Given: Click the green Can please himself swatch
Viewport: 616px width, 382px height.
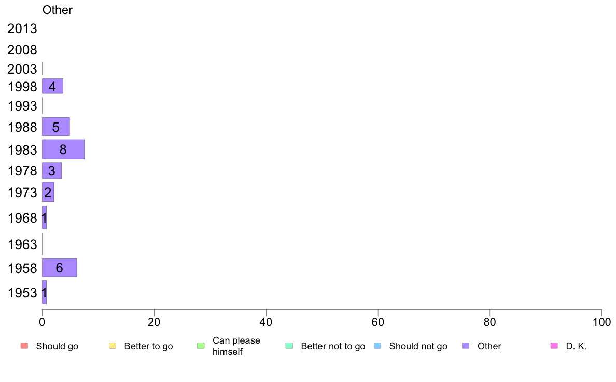Looking at the screenshot, I should pyautogui.click(x=201, y=346).
